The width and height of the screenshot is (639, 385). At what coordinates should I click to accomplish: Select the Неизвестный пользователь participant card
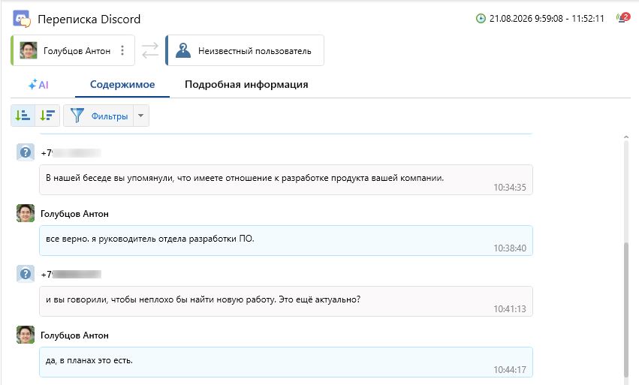pyautogui.click(x=245, y=50)
